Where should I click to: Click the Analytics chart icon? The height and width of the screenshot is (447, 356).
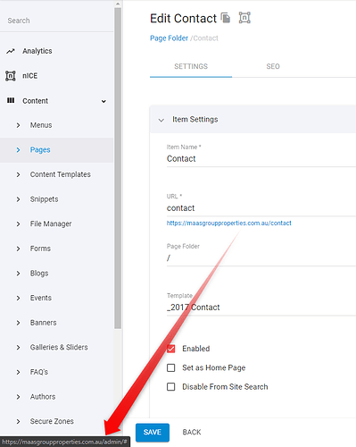(x=11, y=51)
